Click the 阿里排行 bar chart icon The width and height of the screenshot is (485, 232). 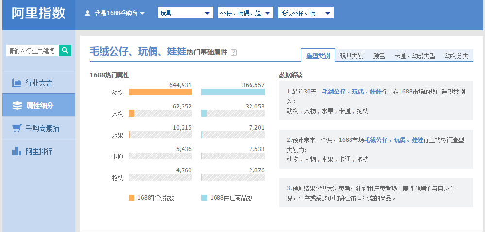pos(17,151)
